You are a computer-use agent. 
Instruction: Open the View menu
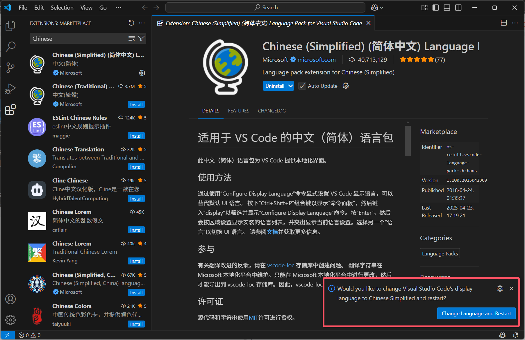86,8
